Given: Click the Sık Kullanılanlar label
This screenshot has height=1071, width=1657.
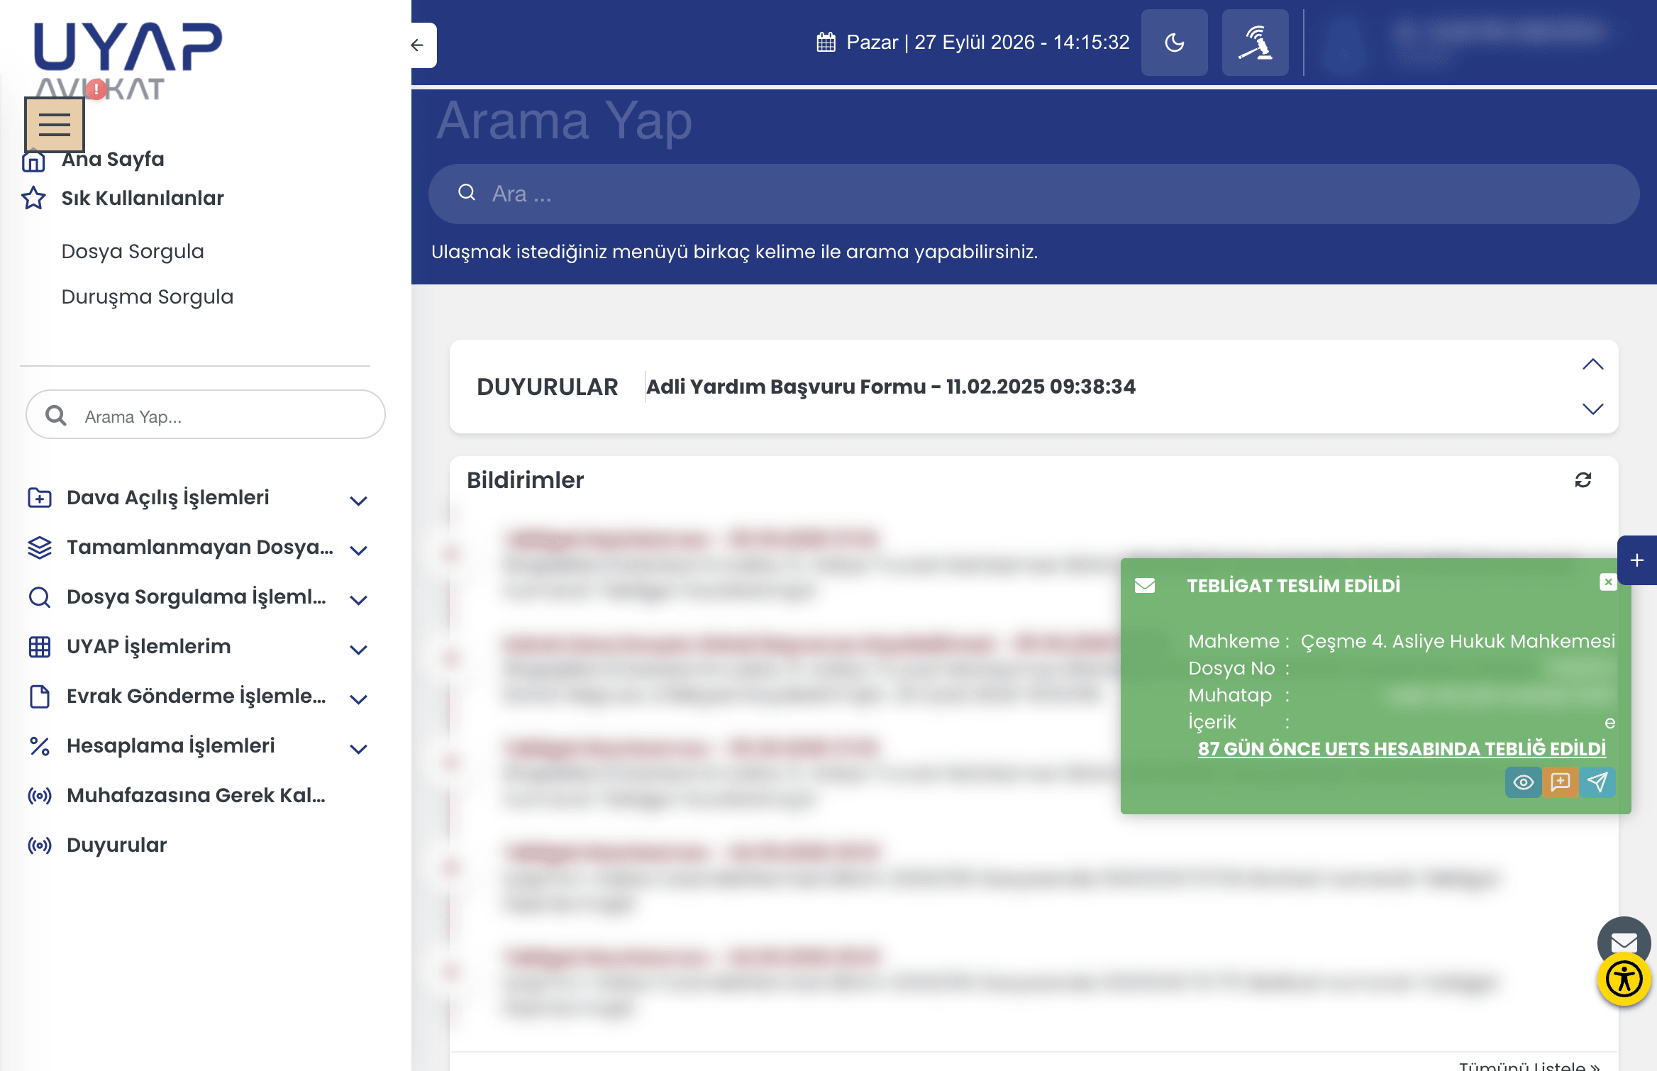Looking at the screenshot, I should pyautogui.click(x=143, y=198).
